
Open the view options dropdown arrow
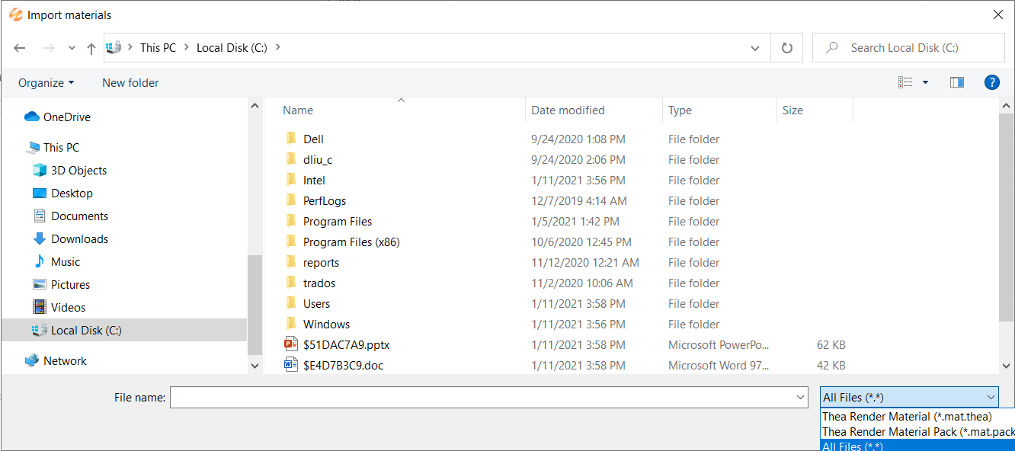(x=925, y=82)
